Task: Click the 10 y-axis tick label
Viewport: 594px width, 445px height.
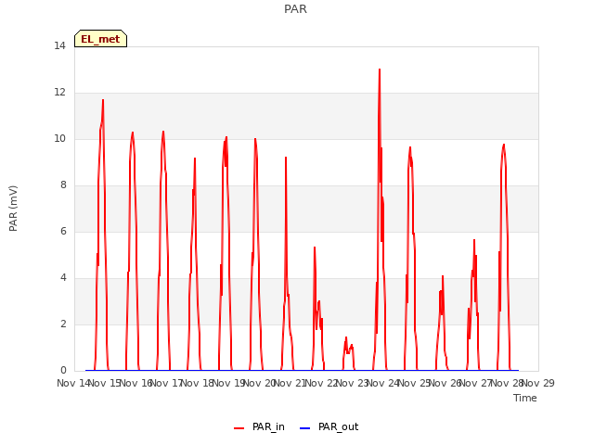Action: (x=59, y=138)
